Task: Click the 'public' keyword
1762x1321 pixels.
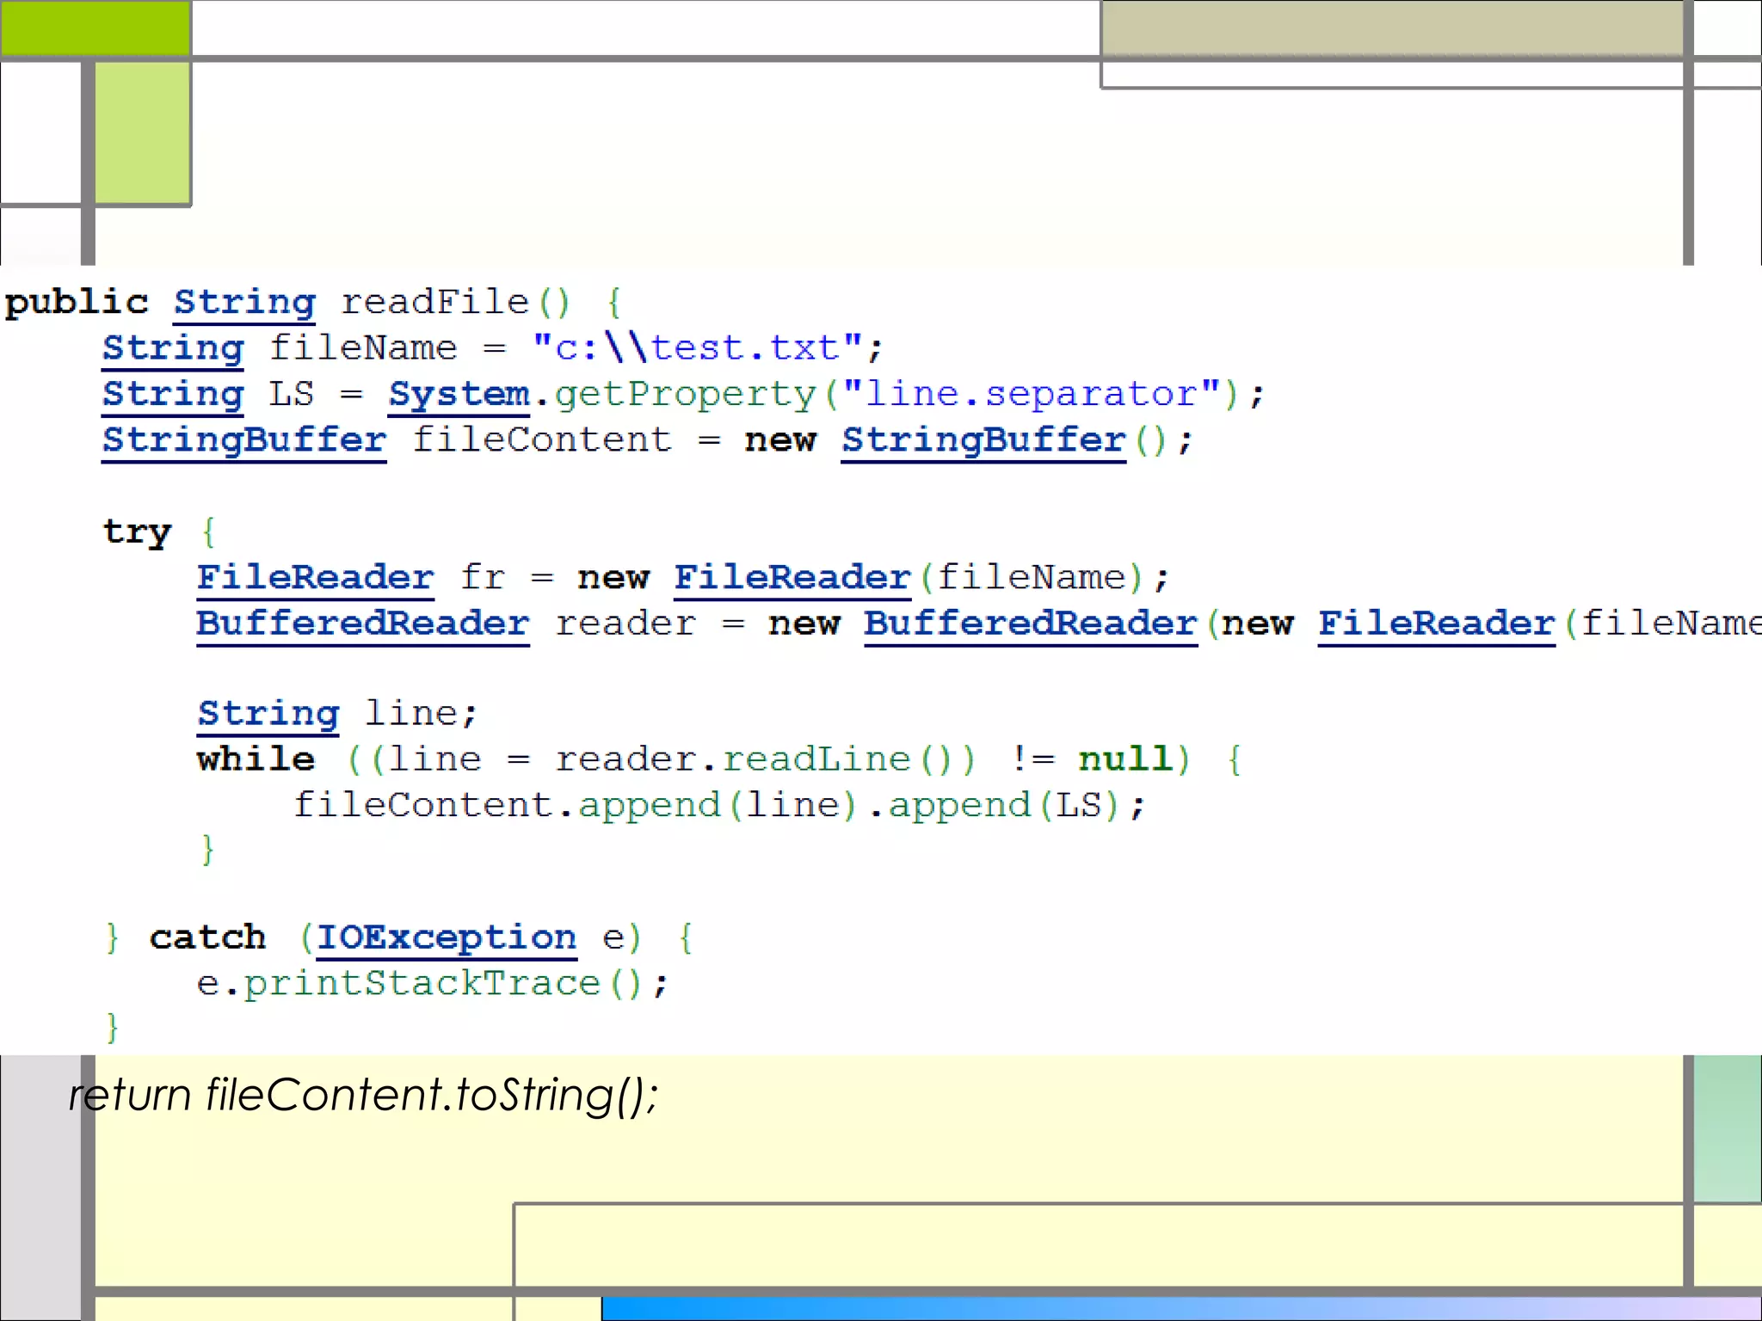Action: [77, 303]
